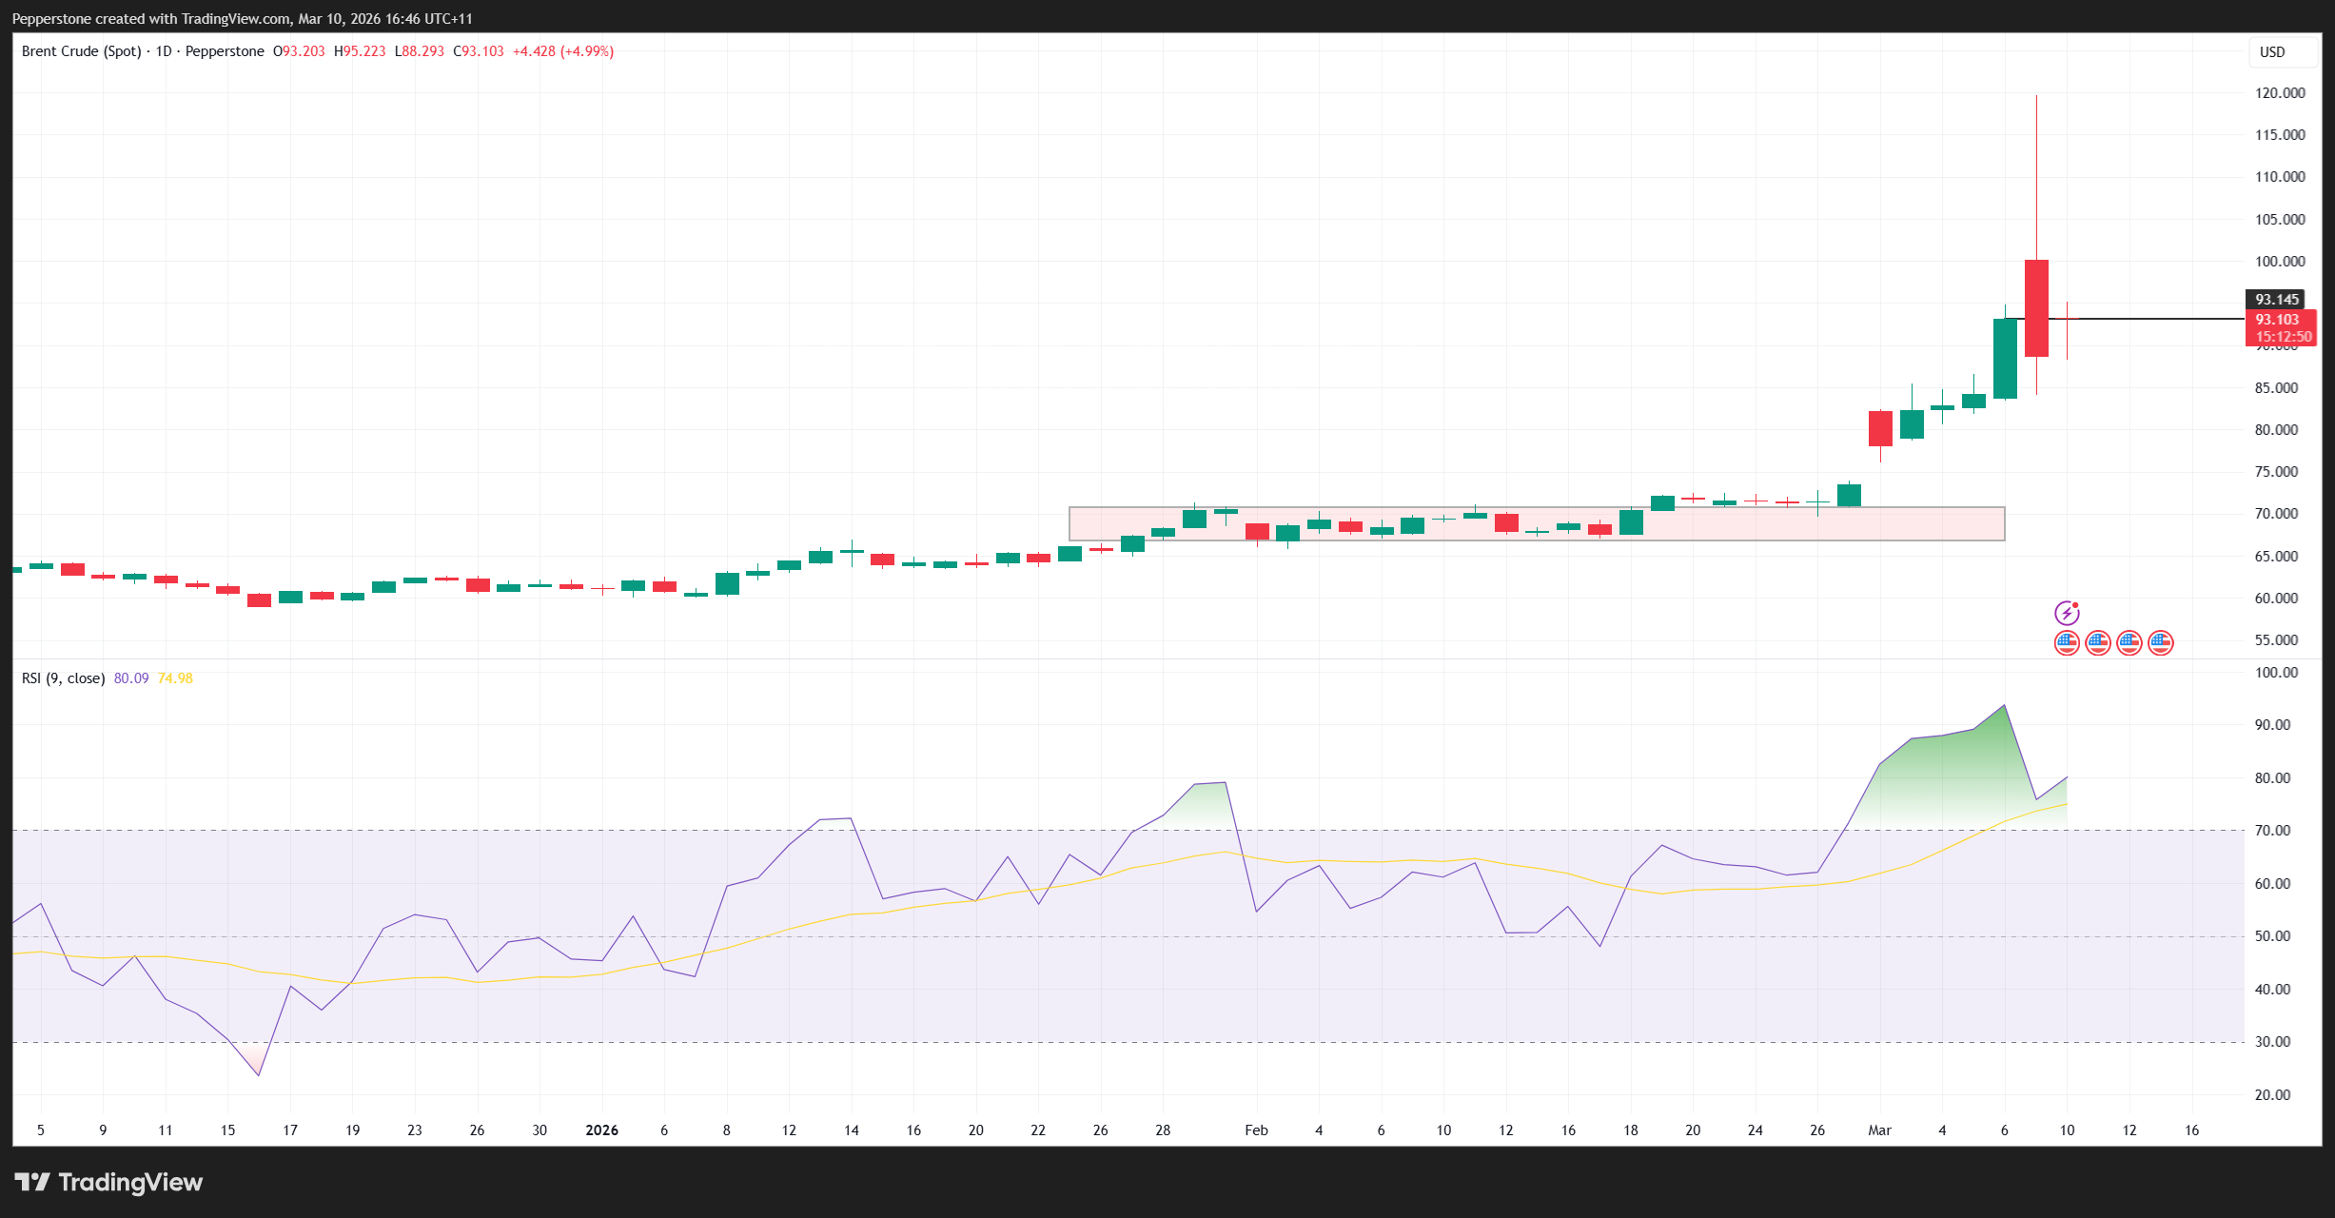Click the red 93.103 current price label
Image resolution: width=2335 pixels, height=1218 pixels.
coord(2277,320)
